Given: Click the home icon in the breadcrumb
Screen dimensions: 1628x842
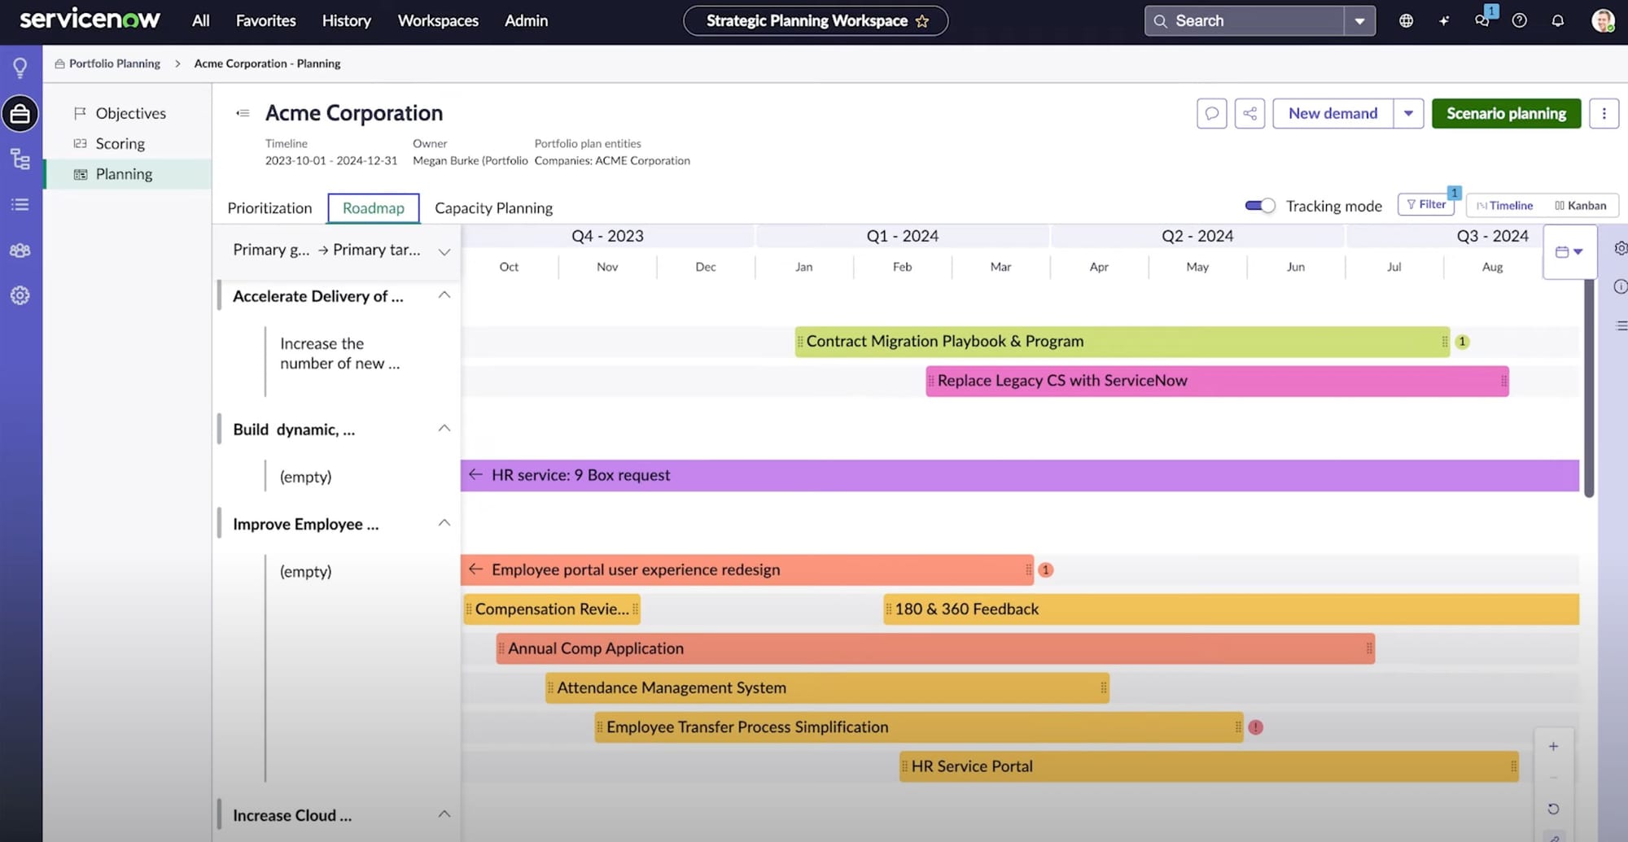Looking at the screenshot, I should (x=59, y=63).
